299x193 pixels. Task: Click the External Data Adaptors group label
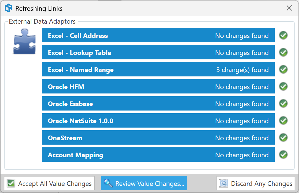[42, 21]
